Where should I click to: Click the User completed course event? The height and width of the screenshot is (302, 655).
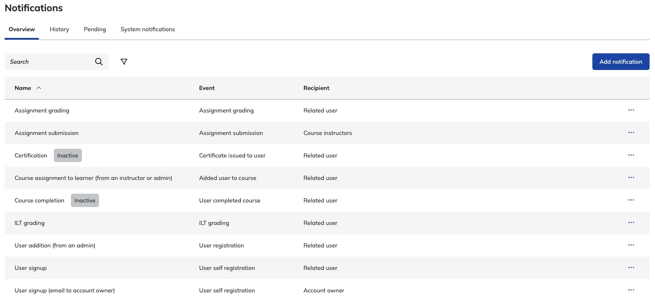click(230, 200)
